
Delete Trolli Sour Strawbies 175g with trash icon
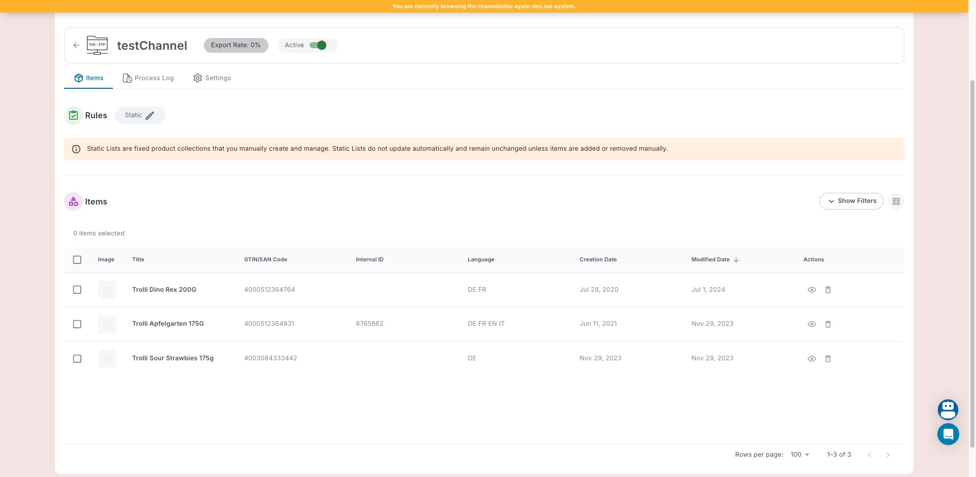point(828,359)
